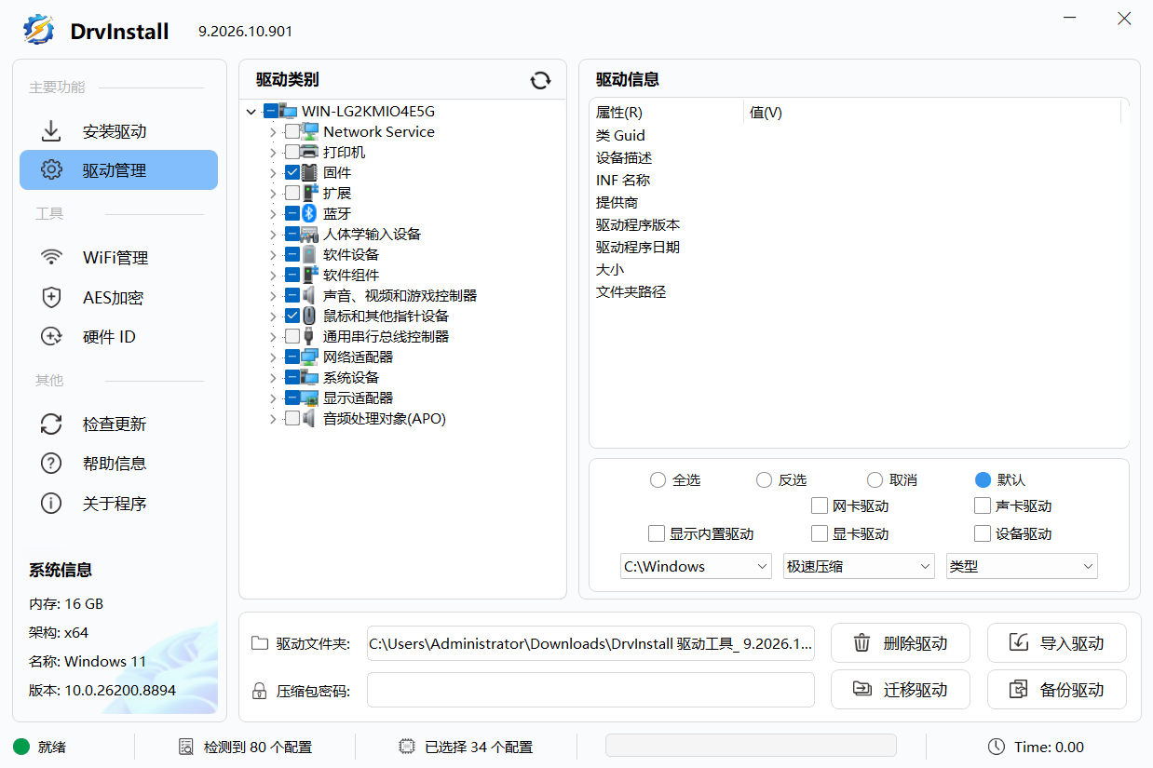Click the mouse device icon beside 鼠标和其他指针设备
This screenshot has width=1153, height=768.
(309, 316)
